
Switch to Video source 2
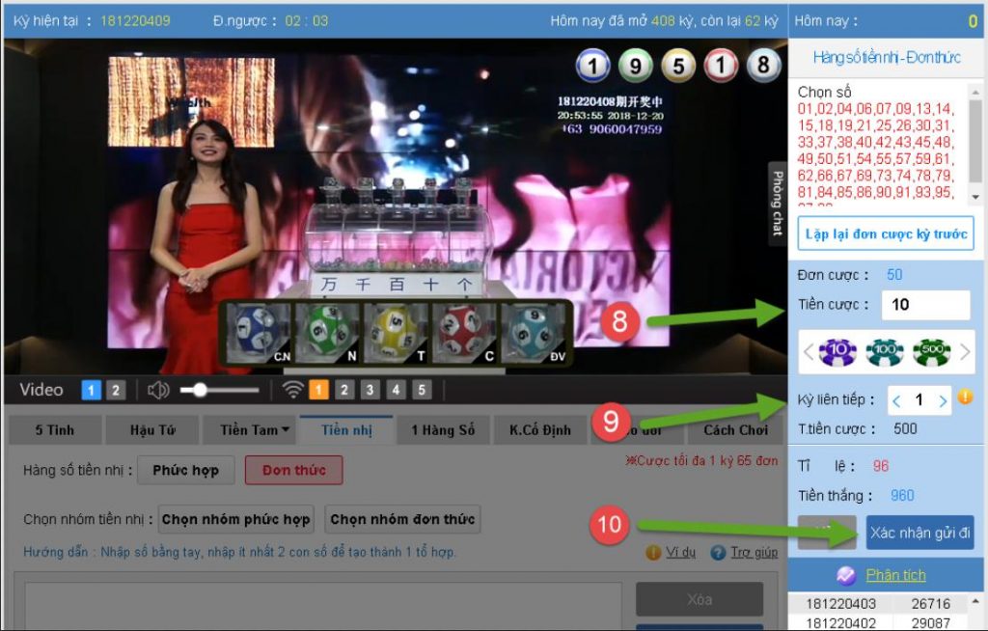[115, 390]
